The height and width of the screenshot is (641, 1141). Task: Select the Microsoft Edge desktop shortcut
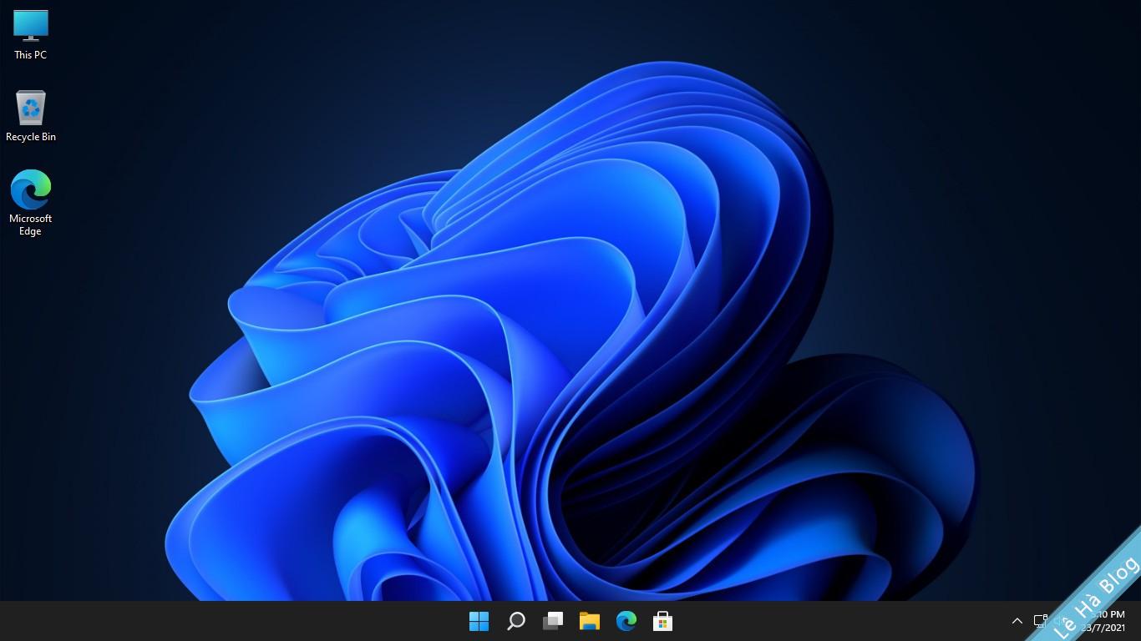31,189
